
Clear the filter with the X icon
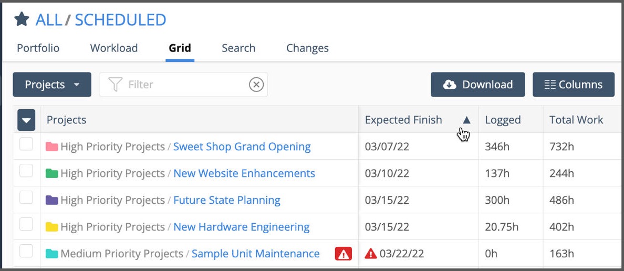[256, 85]
